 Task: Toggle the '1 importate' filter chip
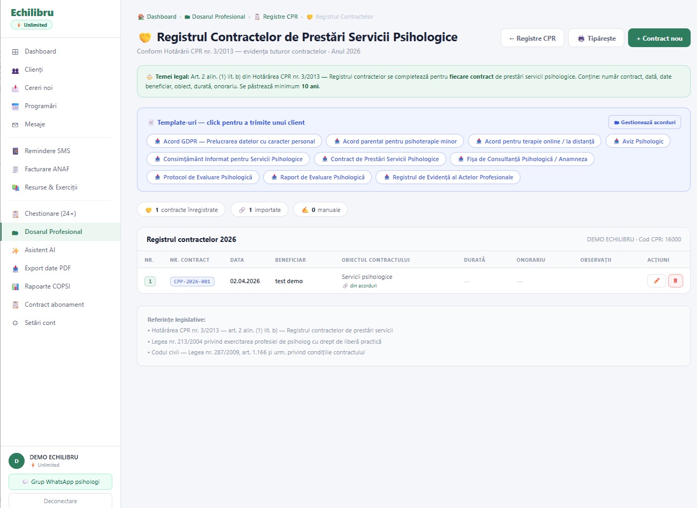[x=259, y=209]
